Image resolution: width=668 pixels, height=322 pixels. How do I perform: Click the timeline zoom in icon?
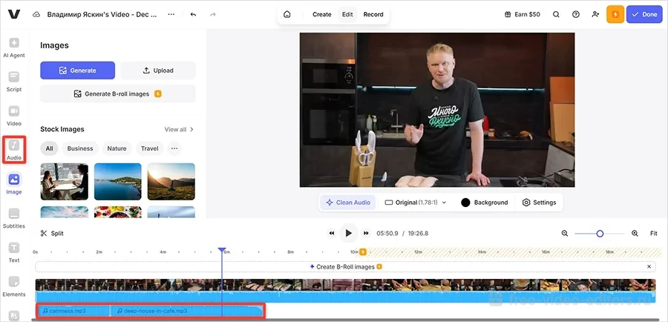click(635, 234)
